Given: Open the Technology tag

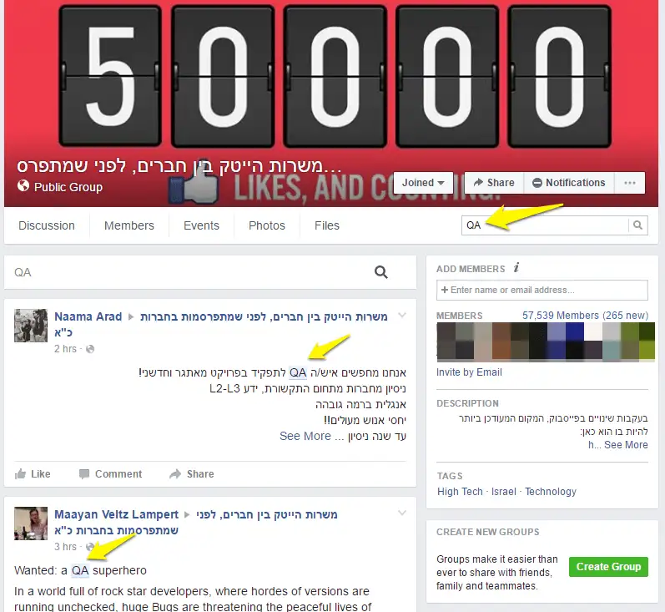Looking at the screenshot, I should [x=551, y=492].
